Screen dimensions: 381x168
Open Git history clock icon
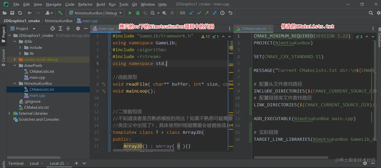point(222,13)
